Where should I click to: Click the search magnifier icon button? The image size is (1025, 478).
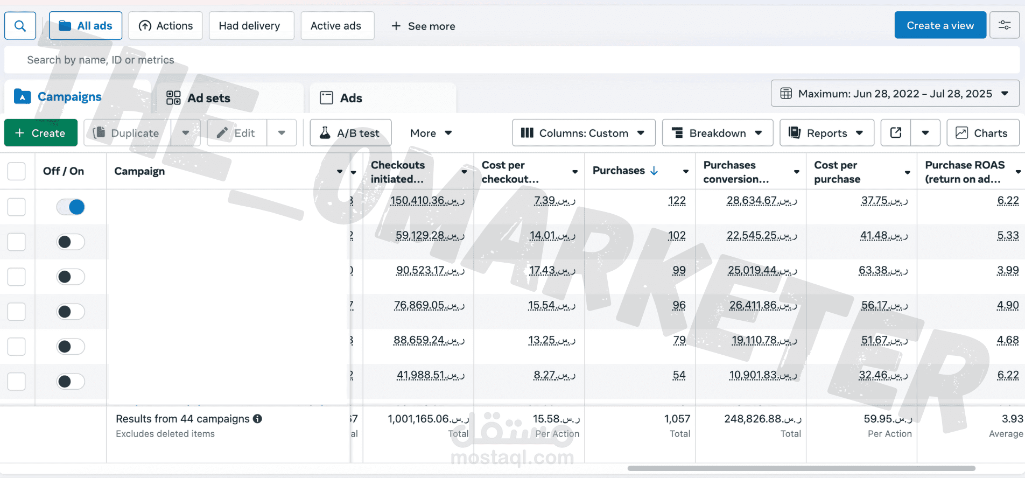pyautogui.click(x=20, y=26)
